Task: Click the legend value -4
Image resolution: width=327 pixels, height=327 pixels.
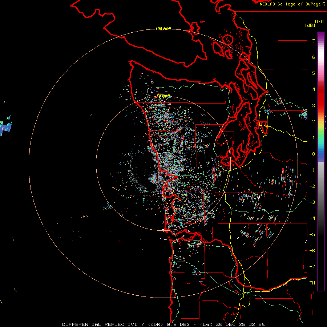Action: pyautogui.click(x=312, y=218)
